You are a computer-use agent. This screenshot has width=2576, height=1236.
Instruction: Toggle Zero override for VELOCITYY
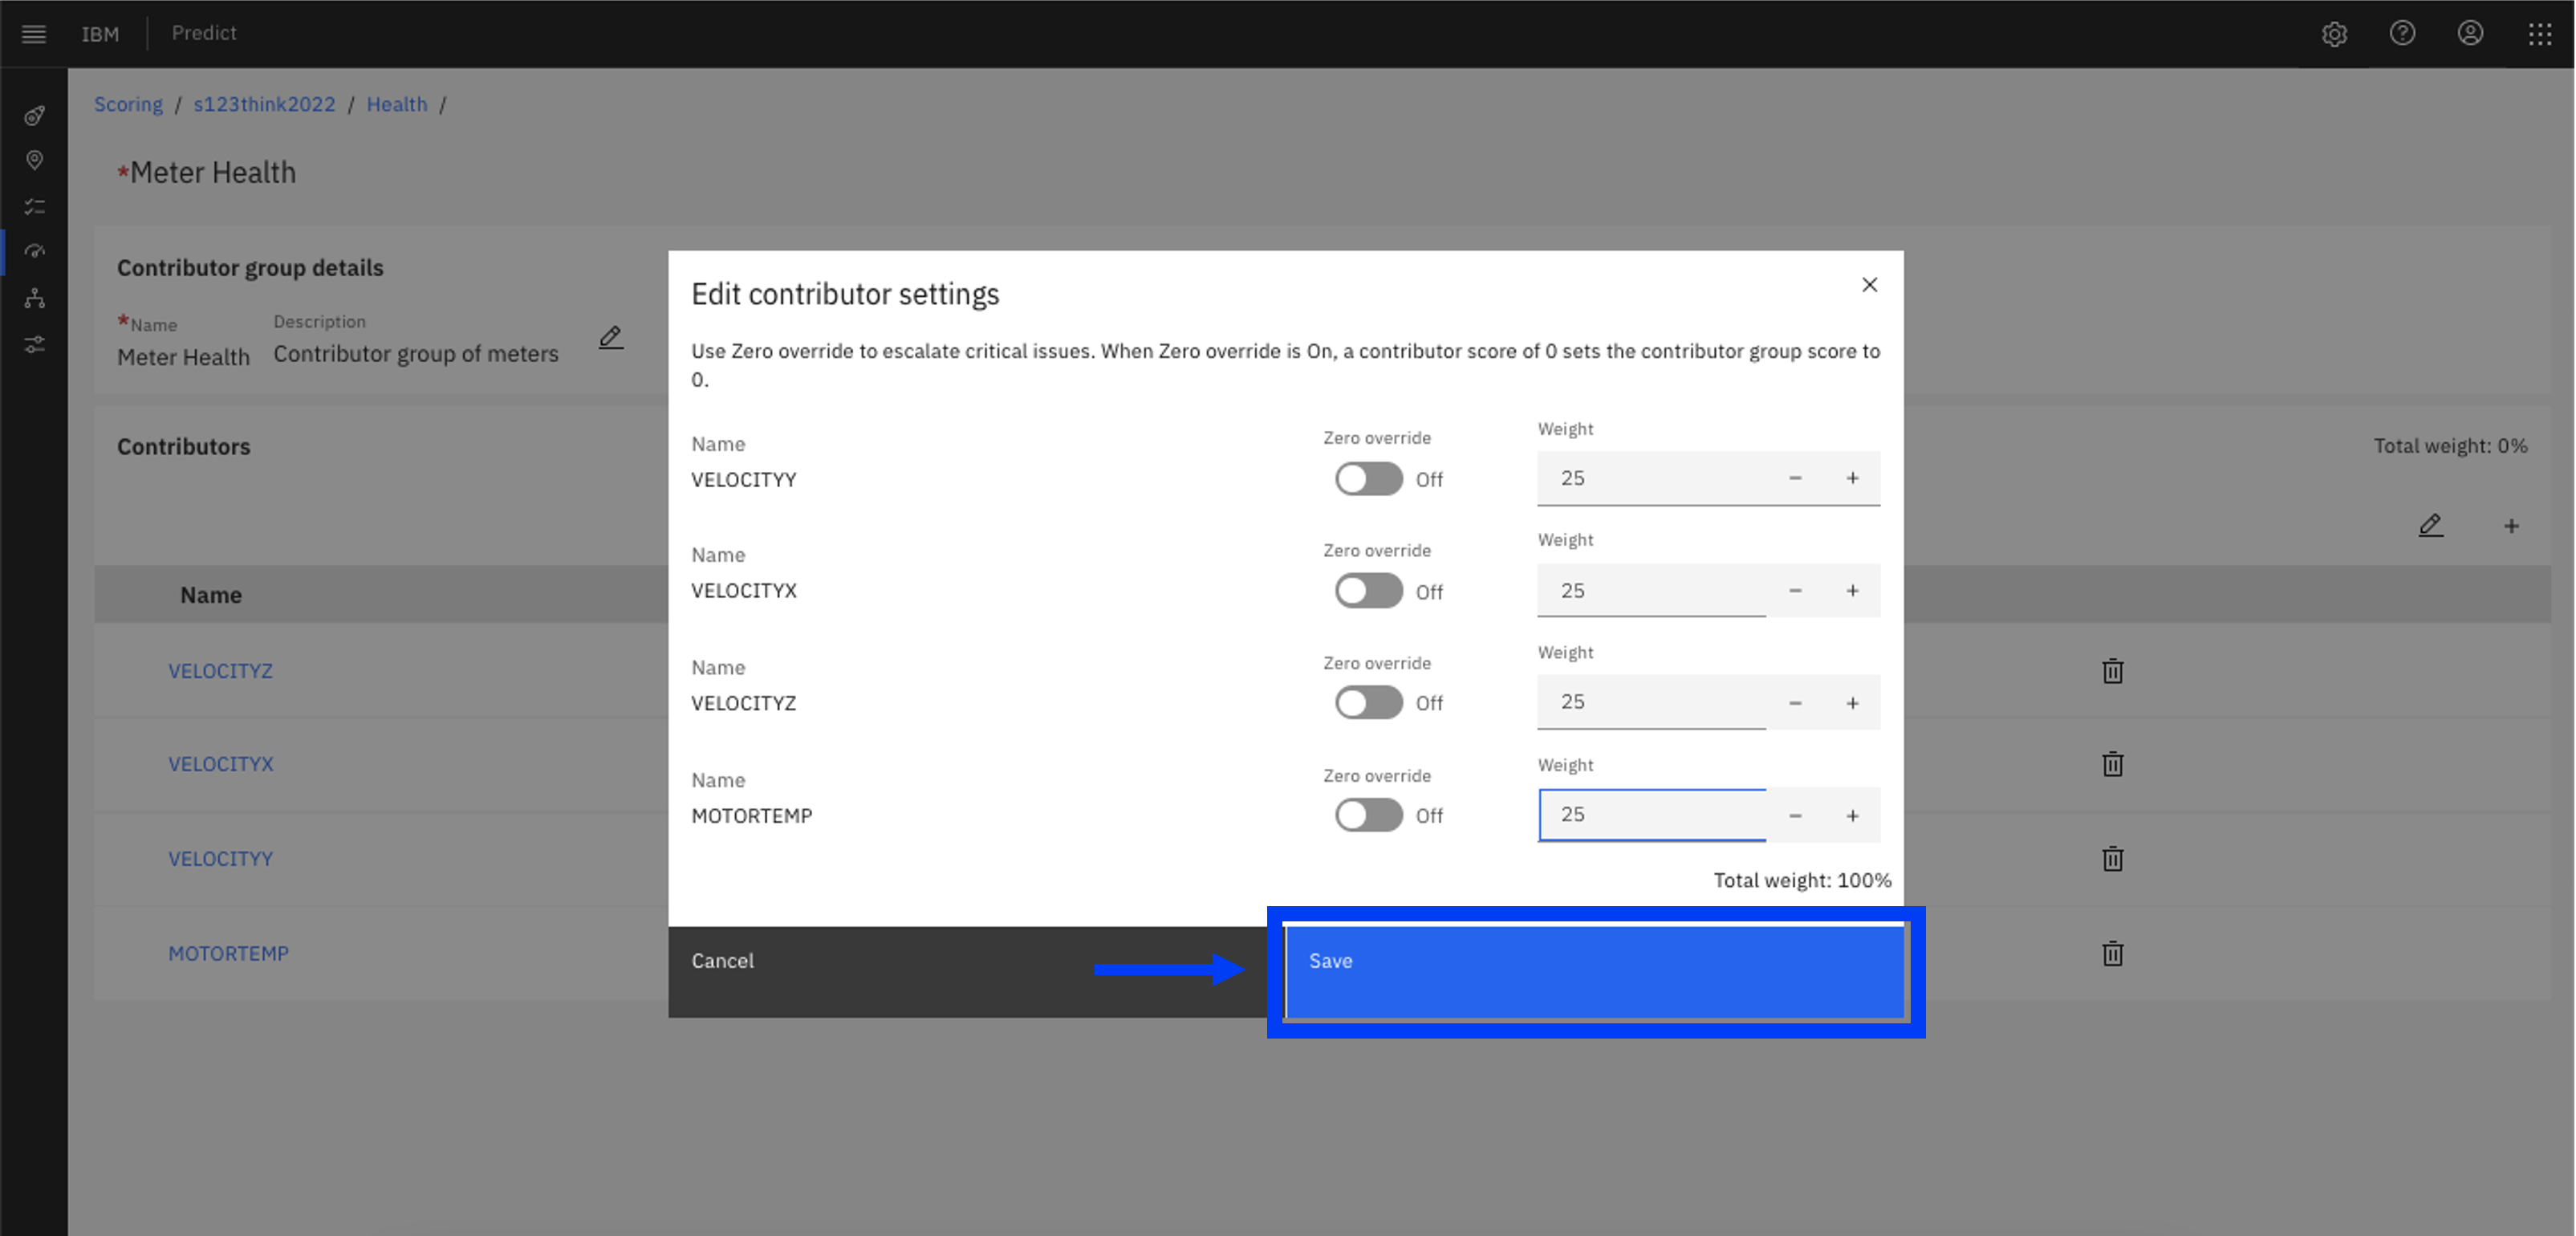coord(1368,479)
